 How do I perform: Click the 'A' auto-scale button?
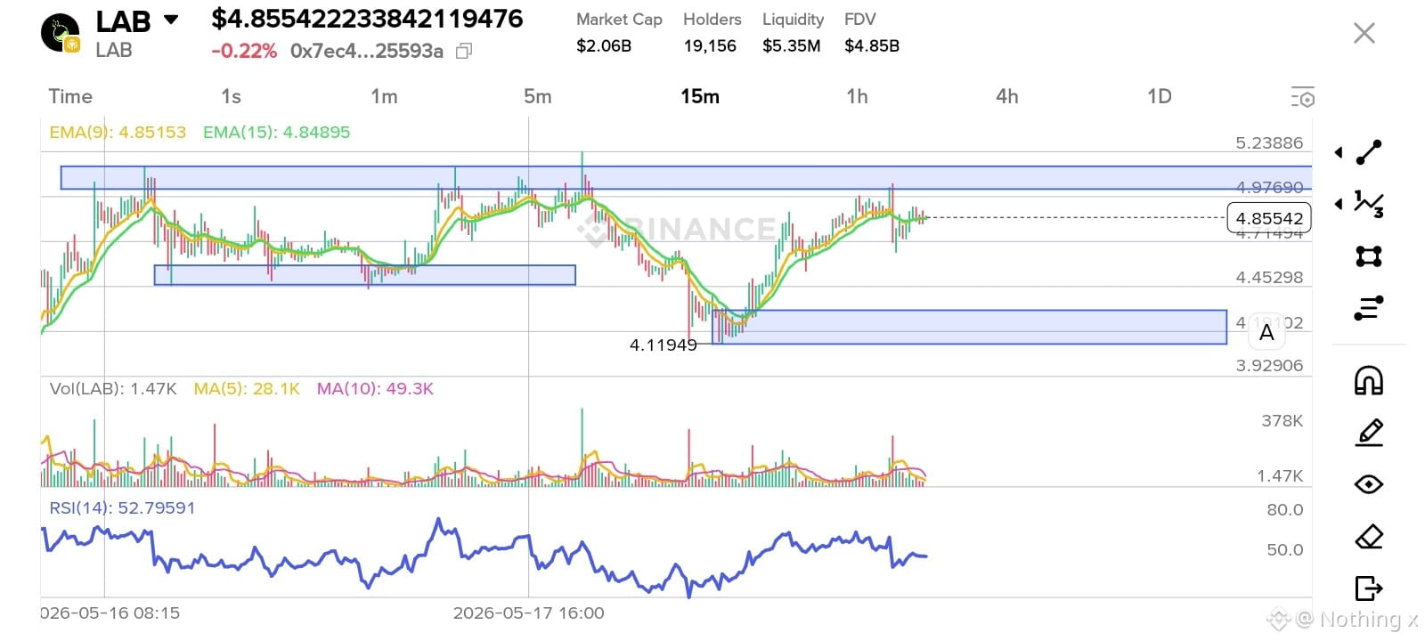1266,334
